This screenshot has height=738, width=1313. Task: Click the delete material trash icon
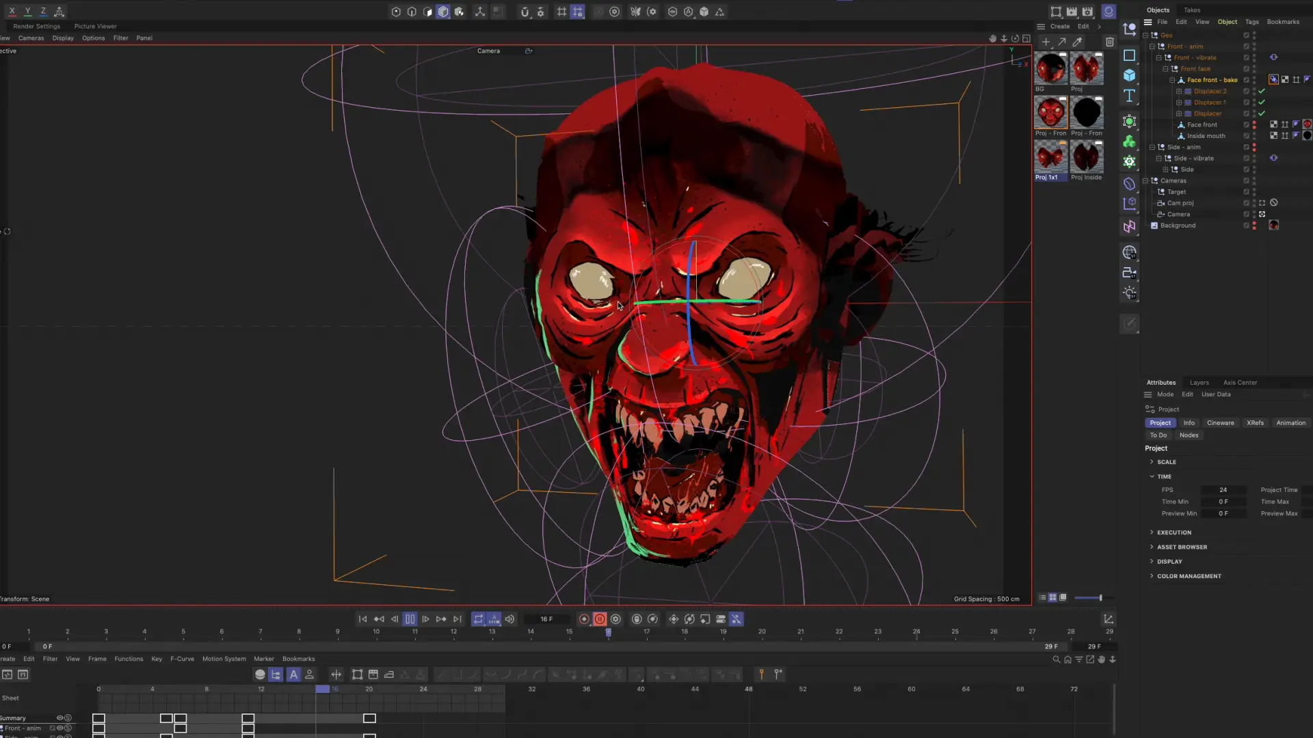[1109, 42]
